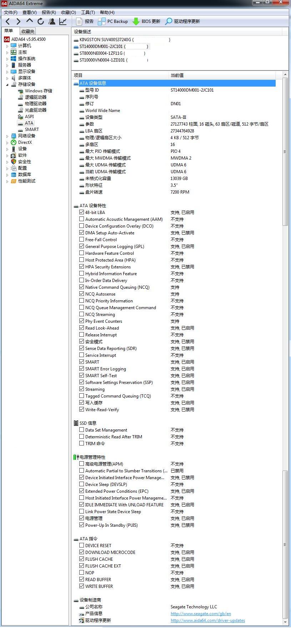Open the 工具(T) menu

point(88,13)
